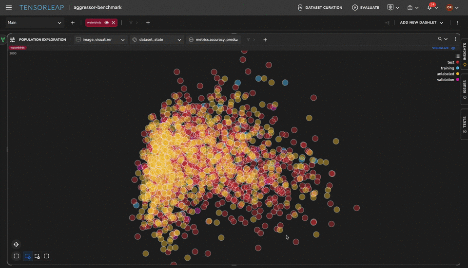
Task: Click the yellow unlabeled legend color dot
Action: pyautogui.click(x=457, y=74)
